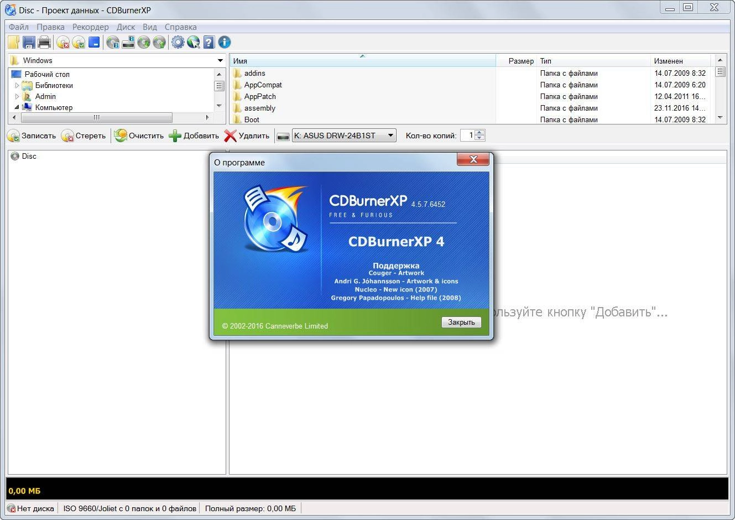
Task: Select the addins folder
Action: [x=254, y=73]
